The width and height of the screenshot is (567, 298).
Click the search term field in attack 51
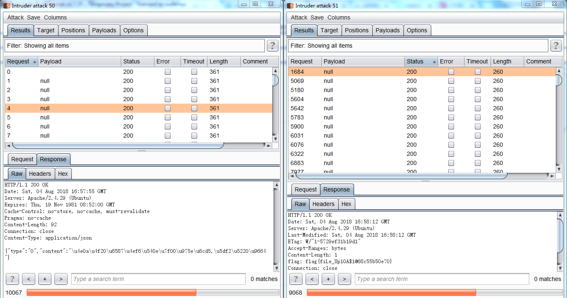coord(442,279)
